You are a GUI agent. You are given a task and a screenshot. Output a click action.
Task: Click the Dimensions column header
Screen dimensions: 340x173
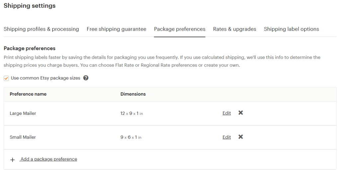[133, 94]
